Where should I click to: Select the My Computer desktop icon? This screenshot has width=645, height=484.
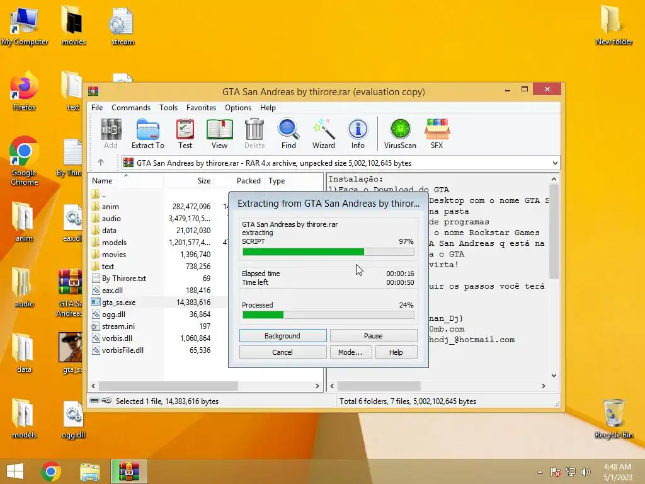pos(25,26)
